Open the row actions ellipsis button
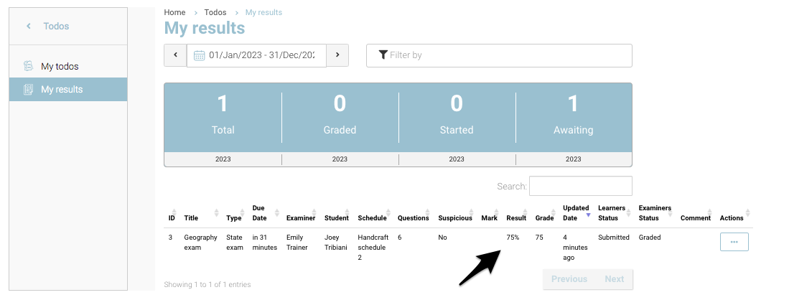Screen dimensions: 812x300 [734, 242]
